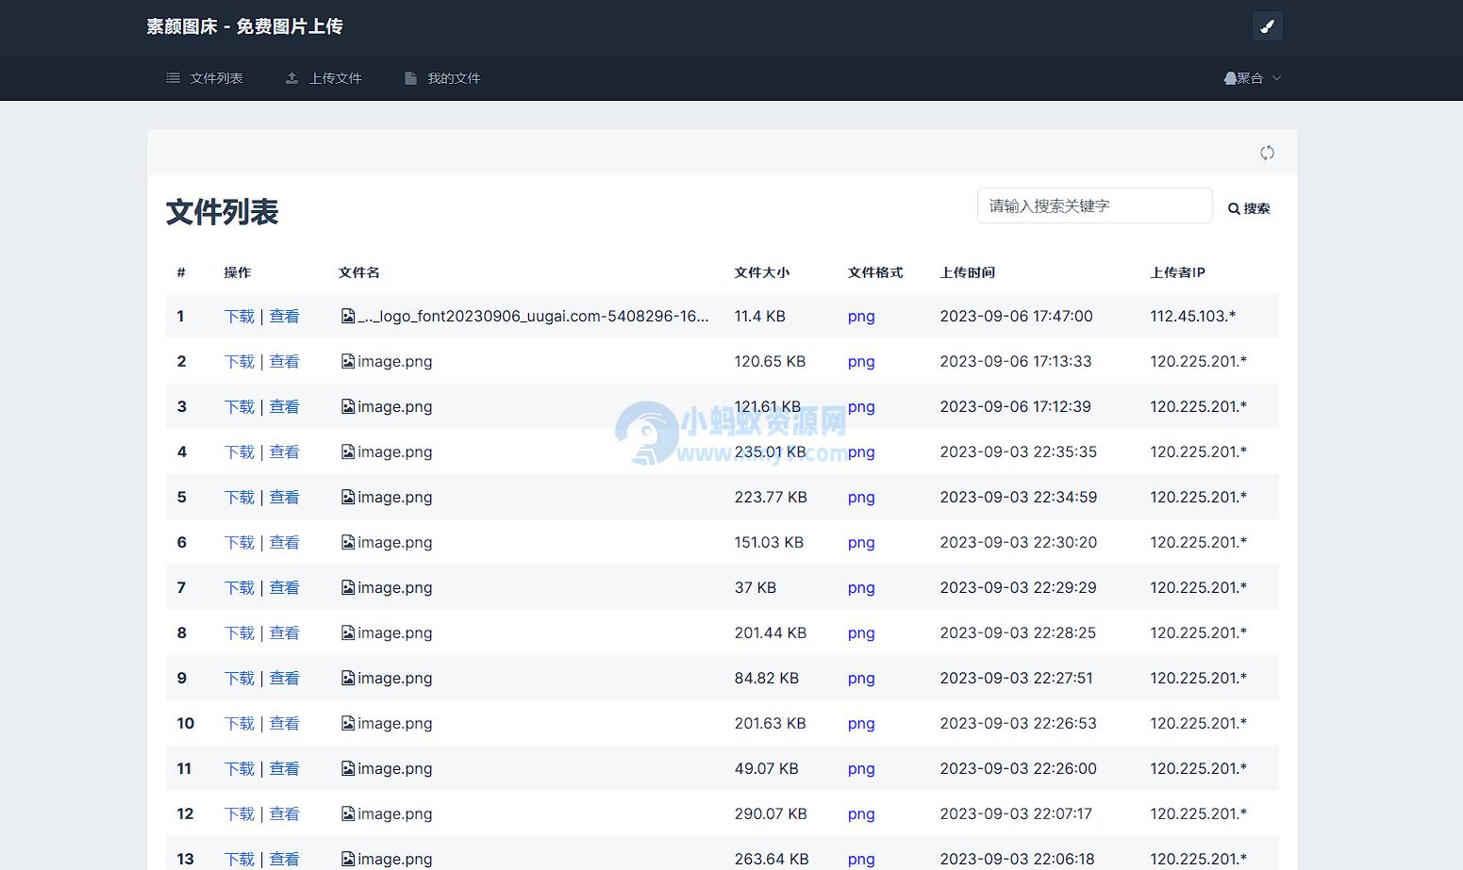
Task: Click file icon in row 4
Action: [x=348, y=451]
